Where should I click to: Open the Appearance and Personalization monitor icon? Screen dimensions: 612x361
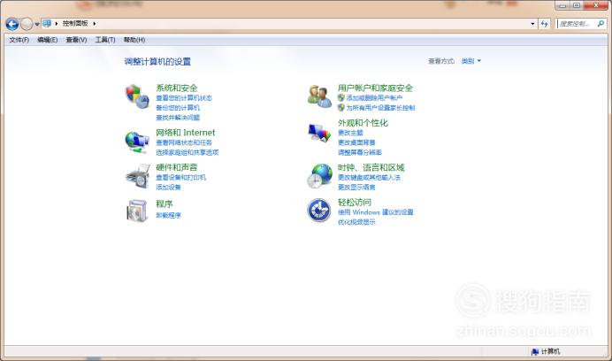[319, 133]
